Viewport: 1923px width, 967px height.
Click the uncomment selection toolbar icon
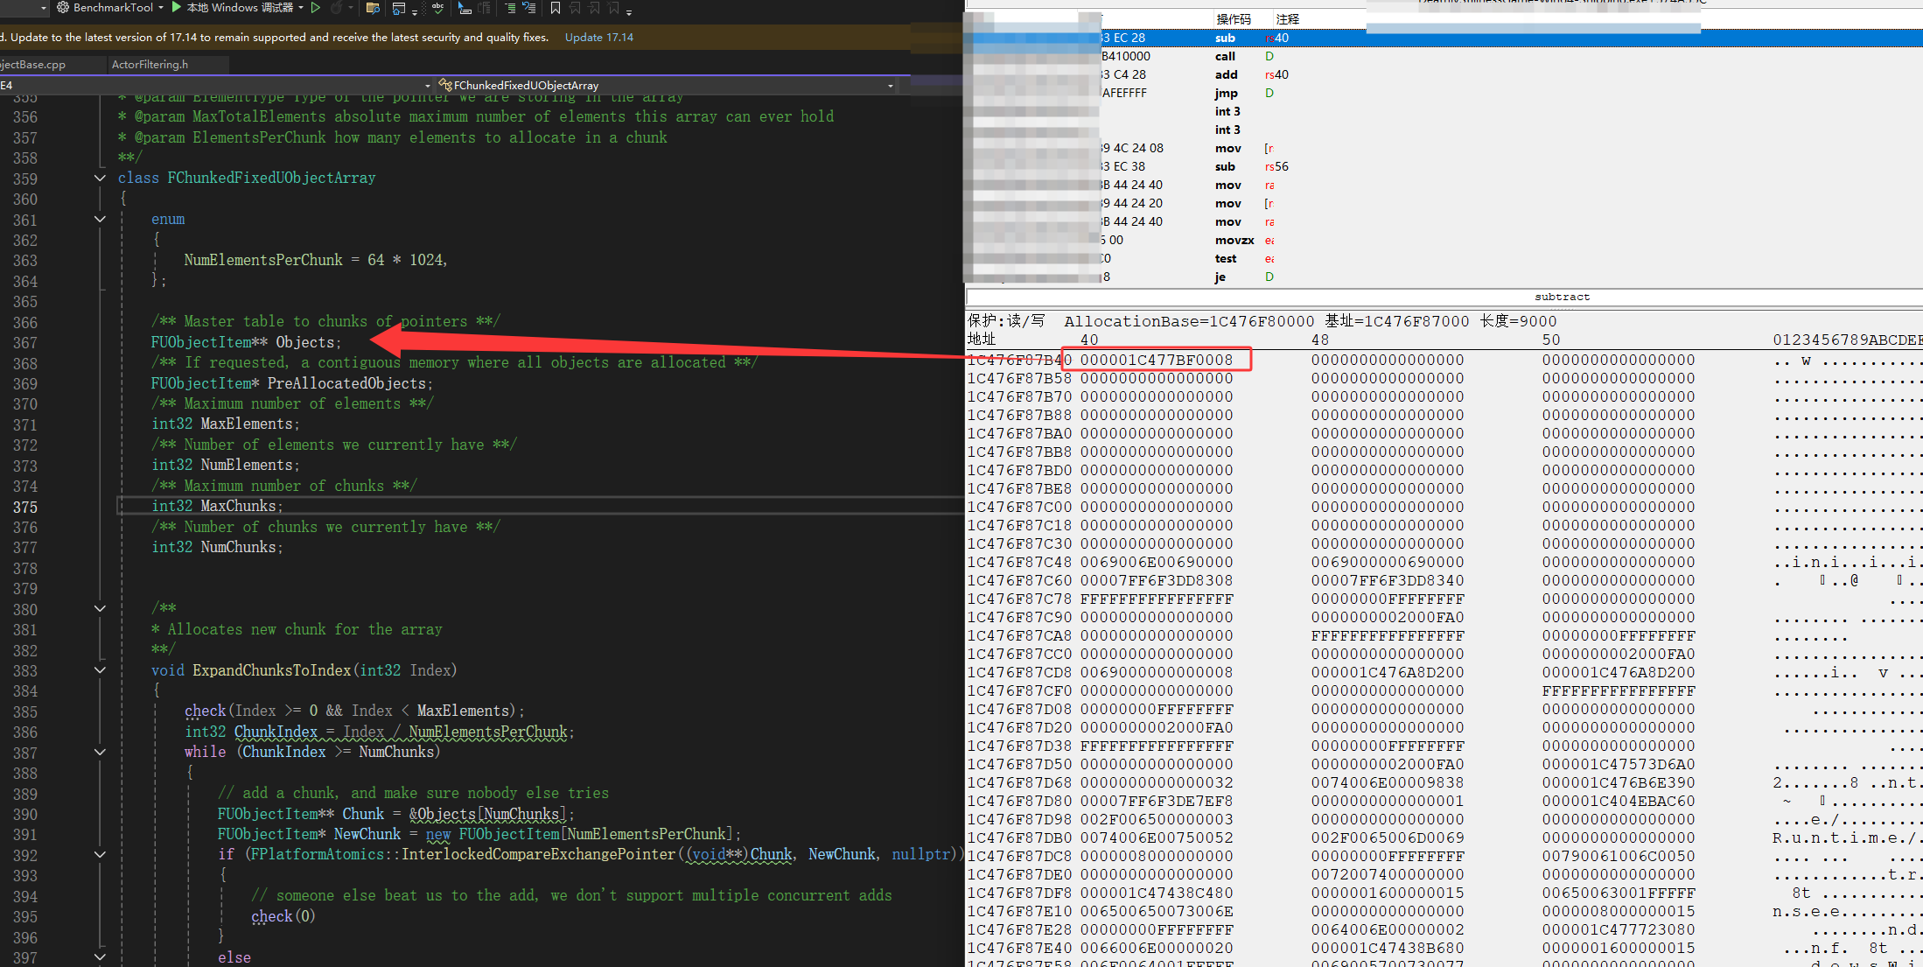[x=529, y=8]
